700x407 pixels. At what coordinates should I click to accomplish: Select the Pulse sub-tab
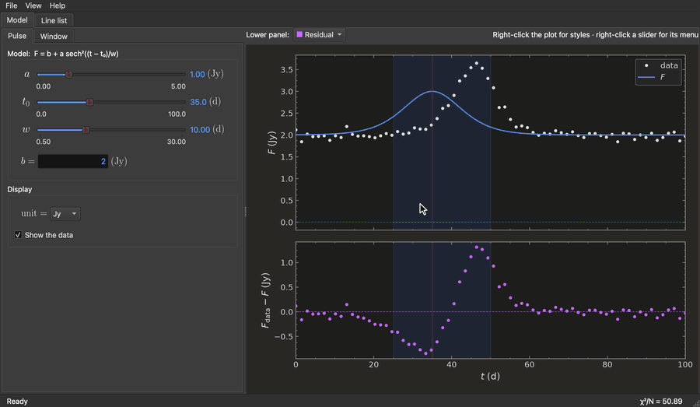coord(17,36)
